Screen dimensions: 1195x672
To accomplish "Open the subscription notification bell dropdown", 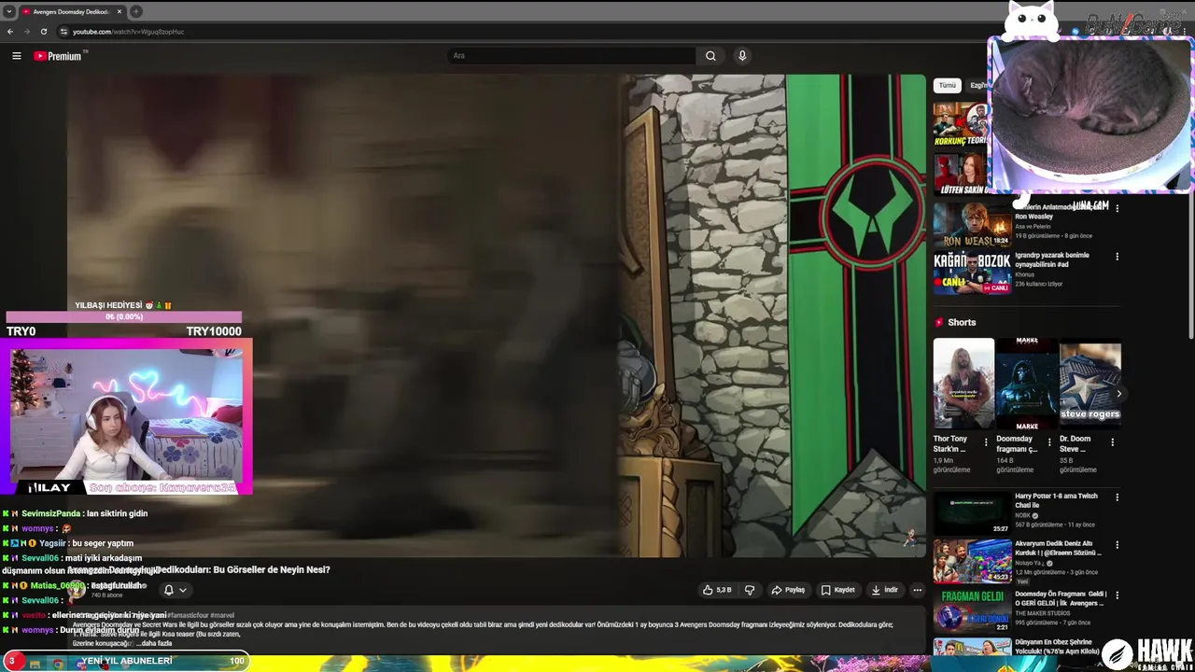I will coord(176,590).
